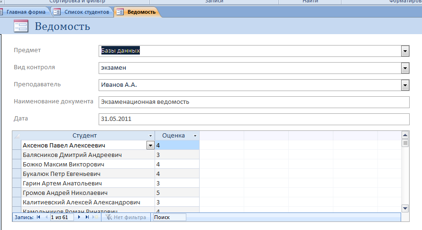Click the grade cell for Балясников Дмитрий Андреевич
Screen dimensions: 422x230
(x=177, y=155)
